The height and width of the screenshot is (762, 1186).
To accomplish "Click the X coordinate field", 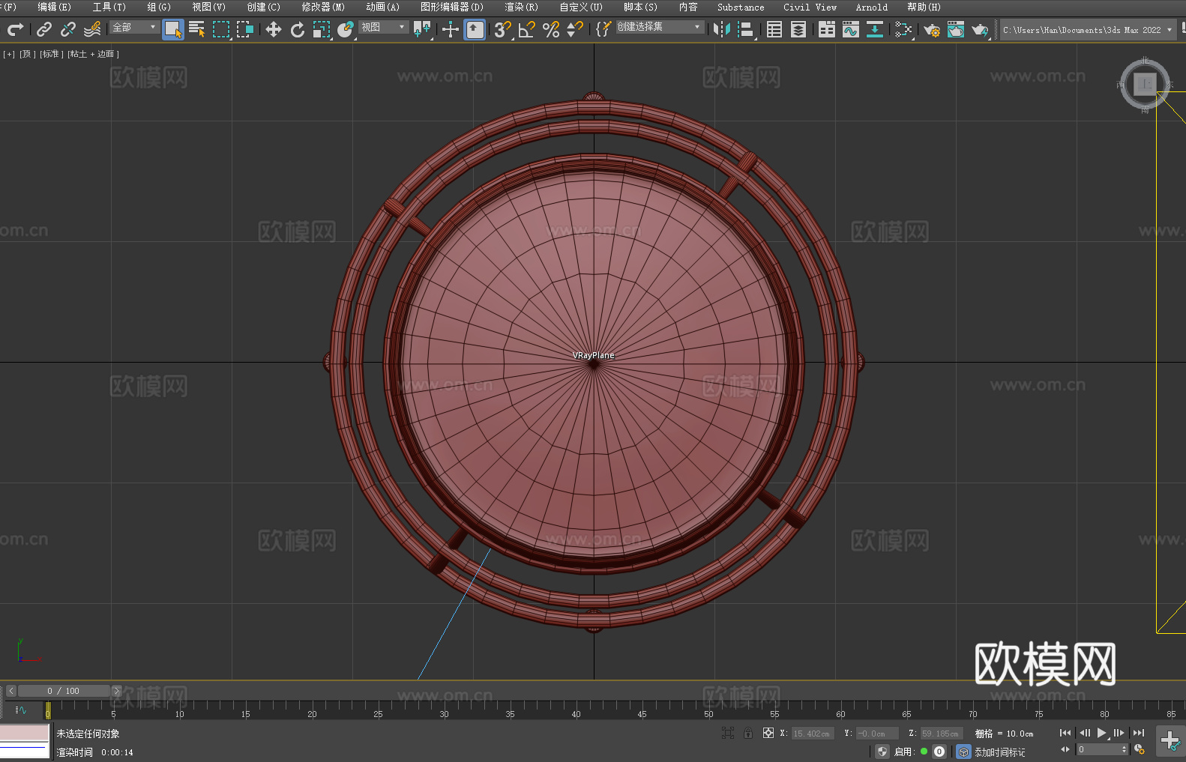I will (813, 734).
